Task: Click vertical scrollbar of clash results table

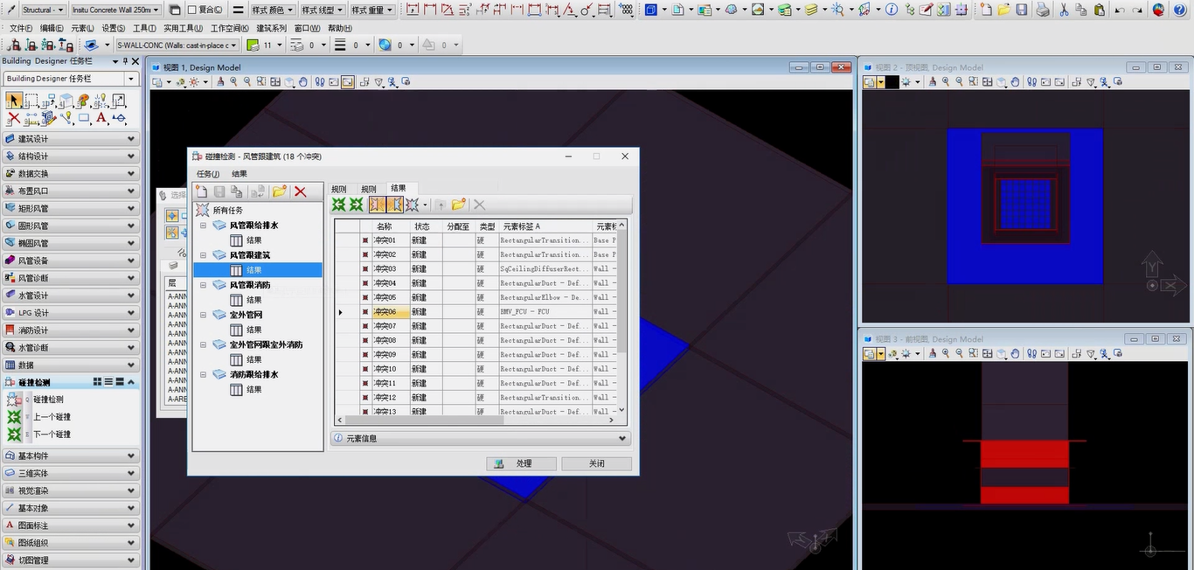Action: pos(621,316)
